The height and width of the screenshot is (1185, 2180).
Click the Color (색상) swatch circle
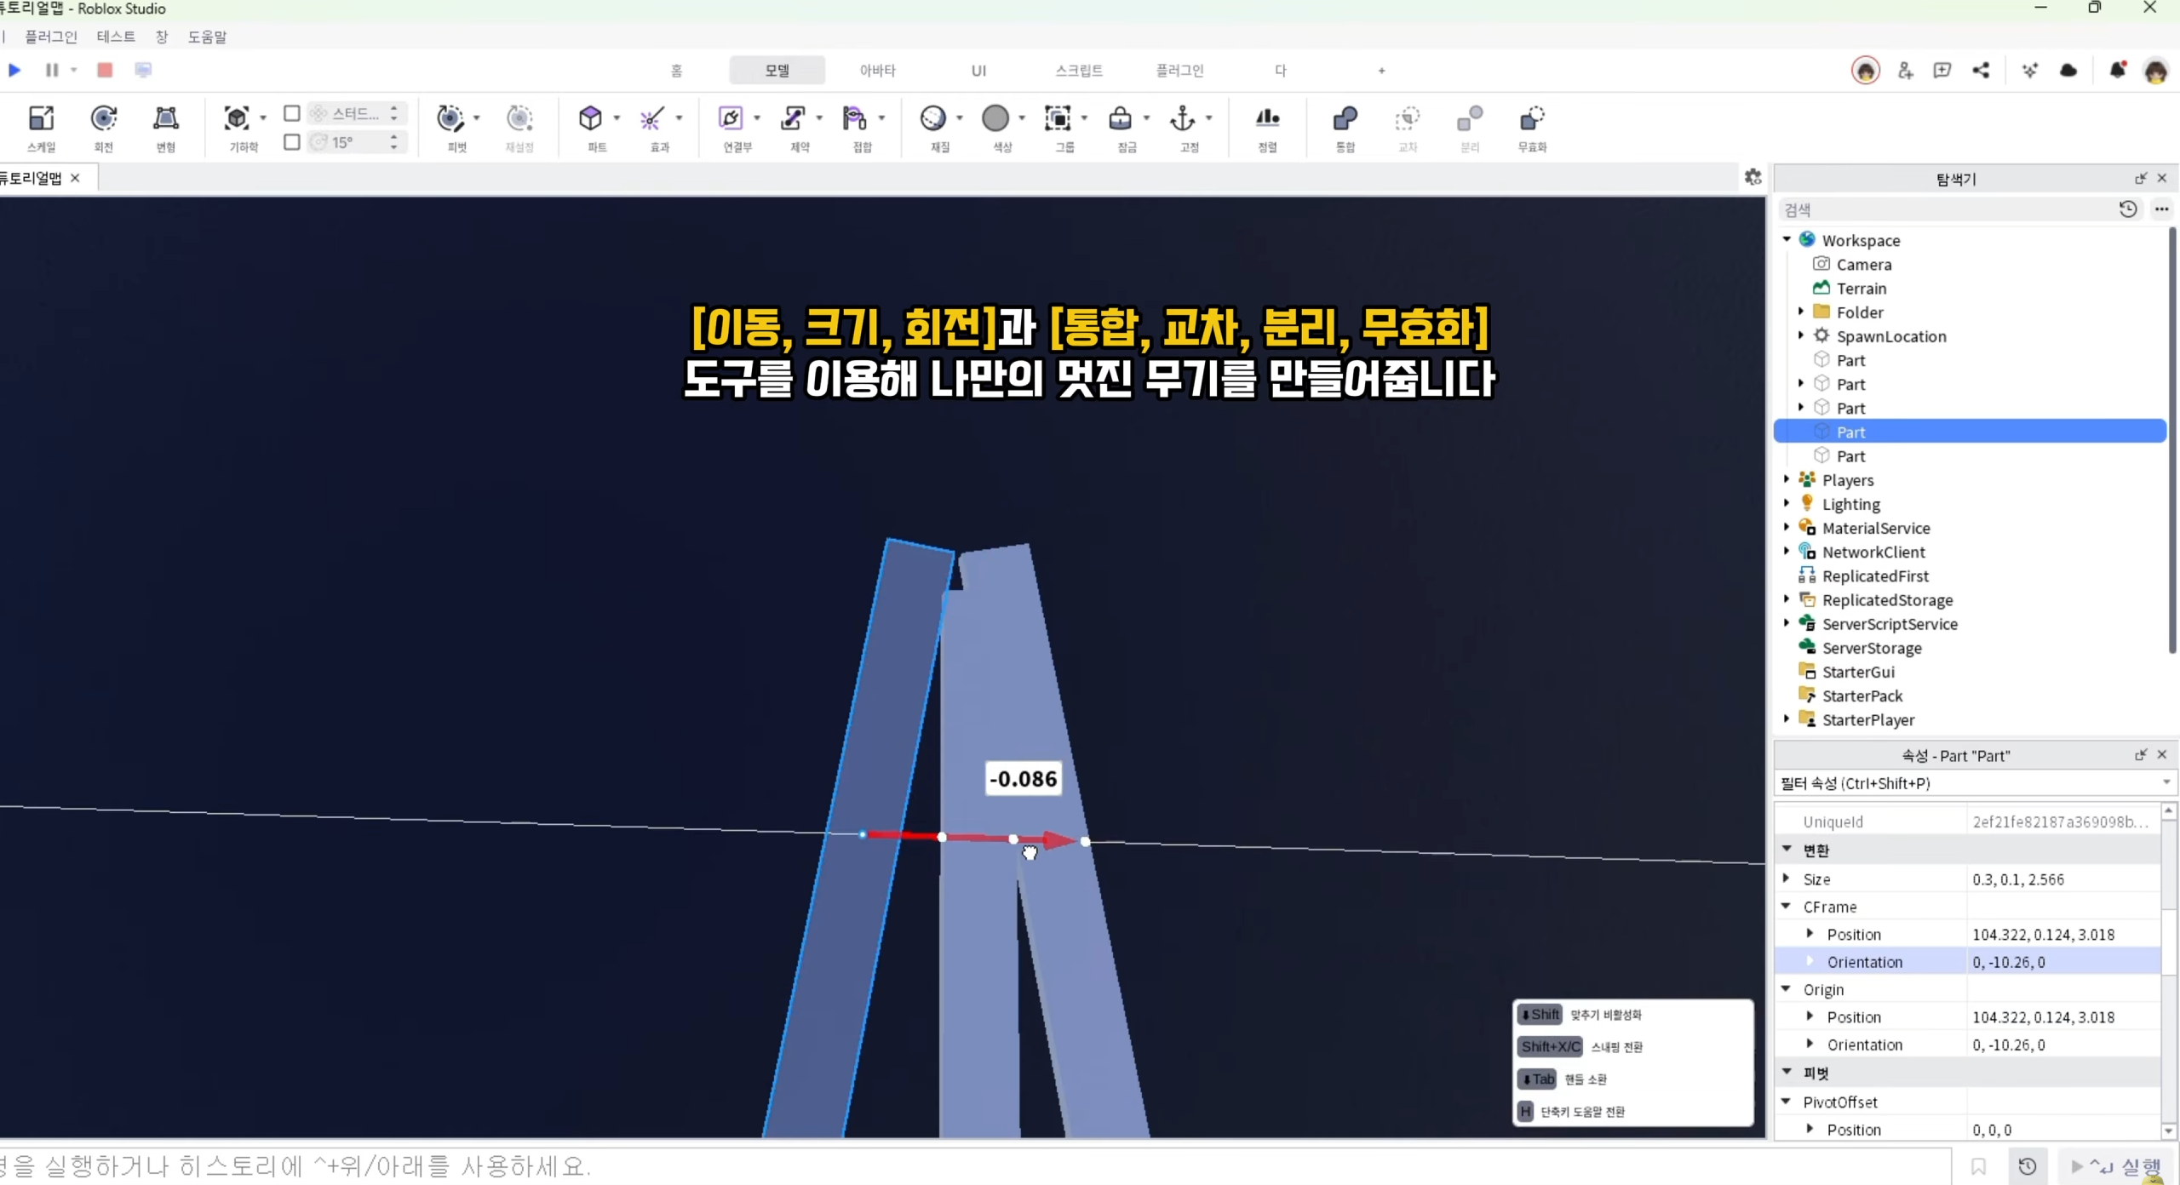(x=995, y=118)
